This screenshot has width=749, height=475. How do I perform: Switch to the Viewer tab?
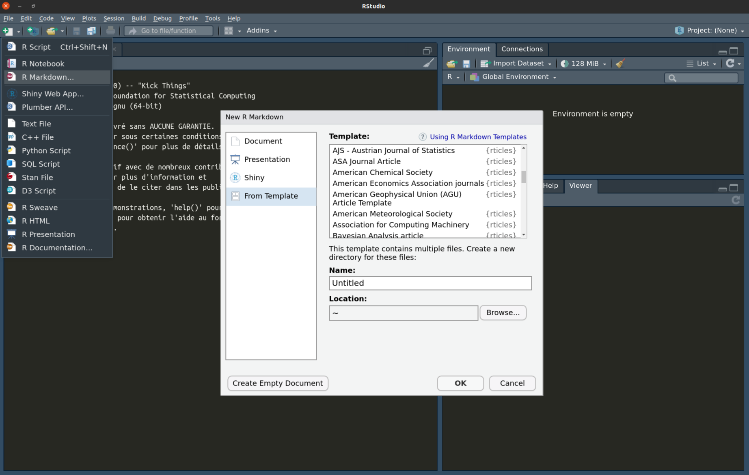pos(580,186)
